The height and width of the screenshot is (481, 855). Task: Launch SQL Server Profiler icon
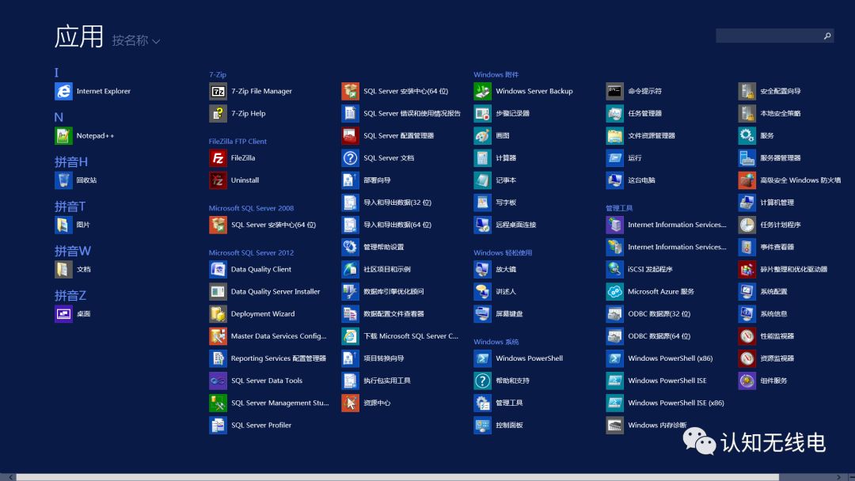click(x=218, y=426)
